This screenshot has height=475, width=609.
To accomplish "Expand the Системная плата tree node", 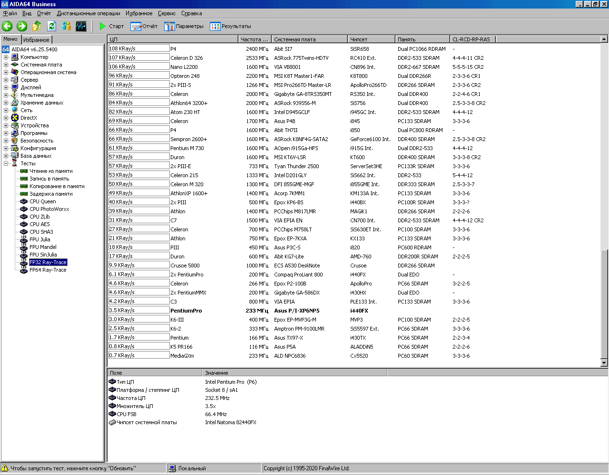I will click(6, 65).
